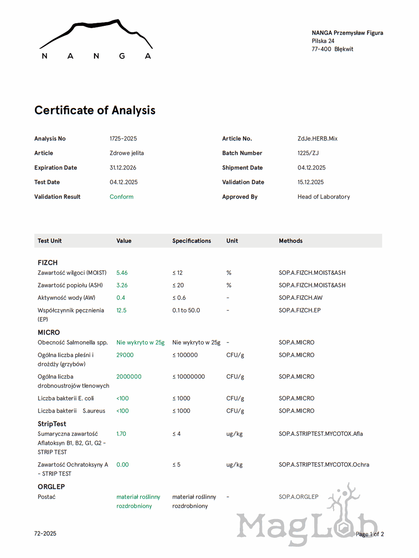
Task: Click the footer number 72-2025
Action: click(x=45, y=533)
